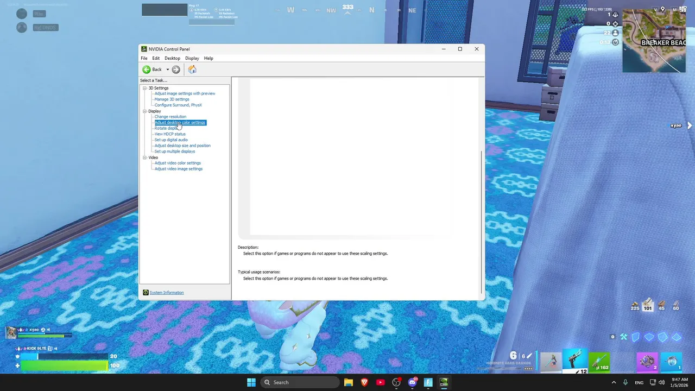Open the Home icon in toolbar
The image size is (695, 391).
point(192,70)
